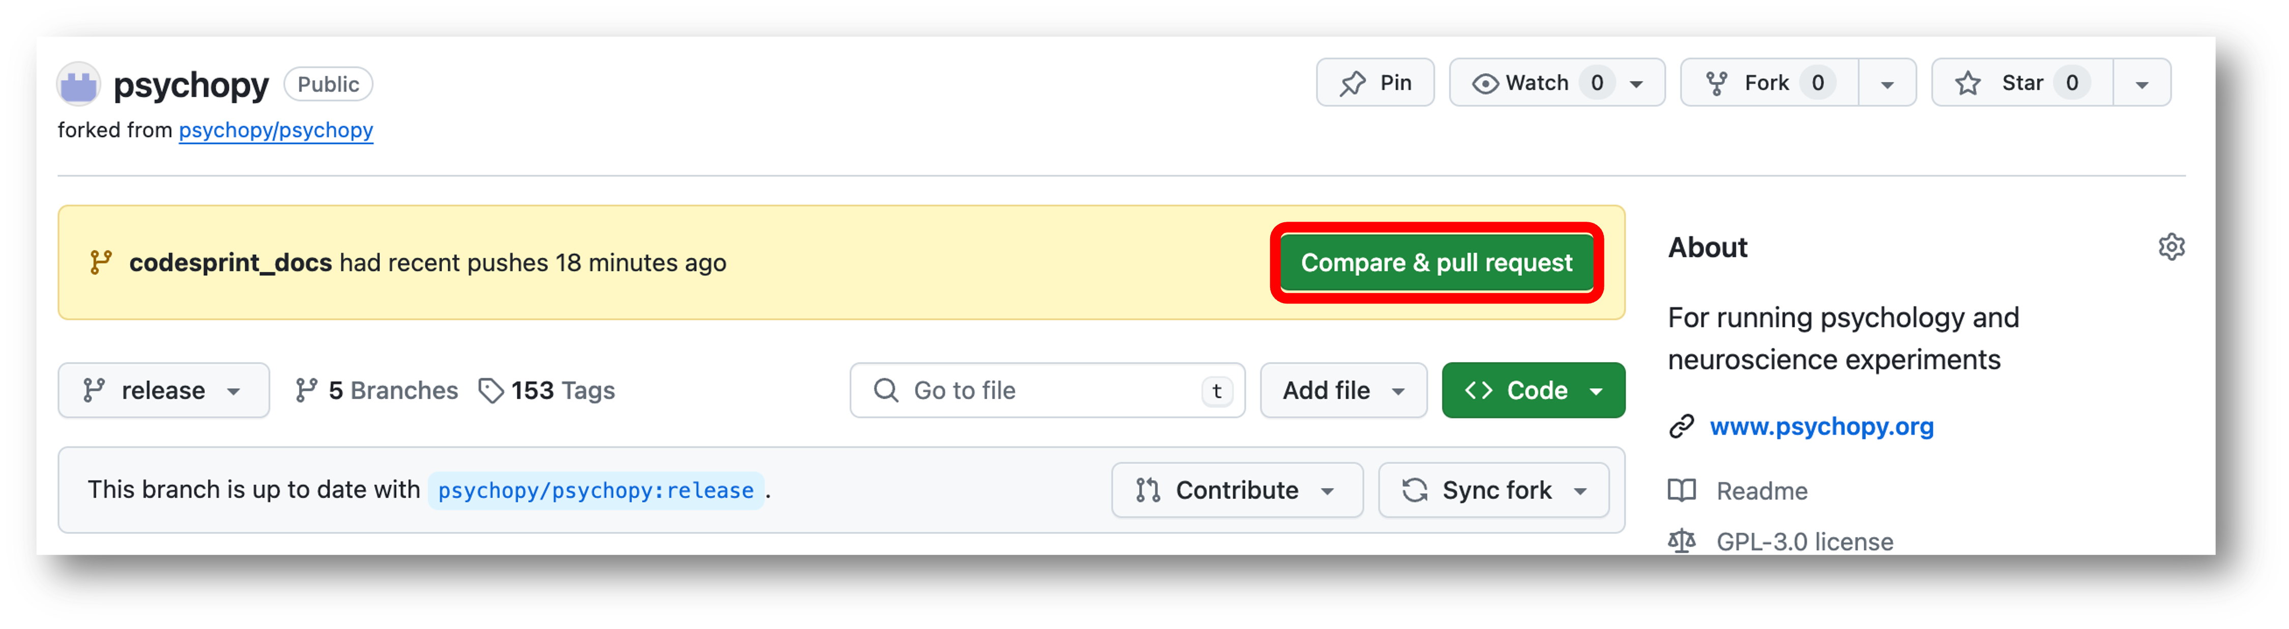Open GPL-3.0 license scales icon
This screenshot has width=2289, height=629.
coord(1681,541)
